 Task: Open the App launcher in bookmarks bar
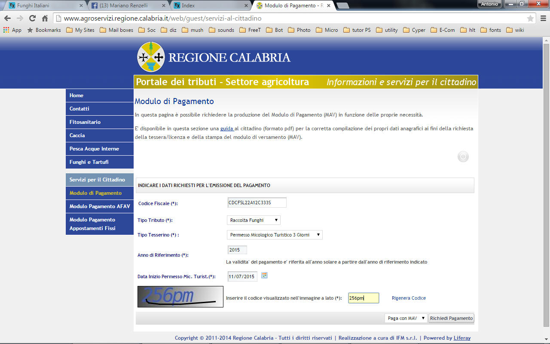click(x=12, y=30)
